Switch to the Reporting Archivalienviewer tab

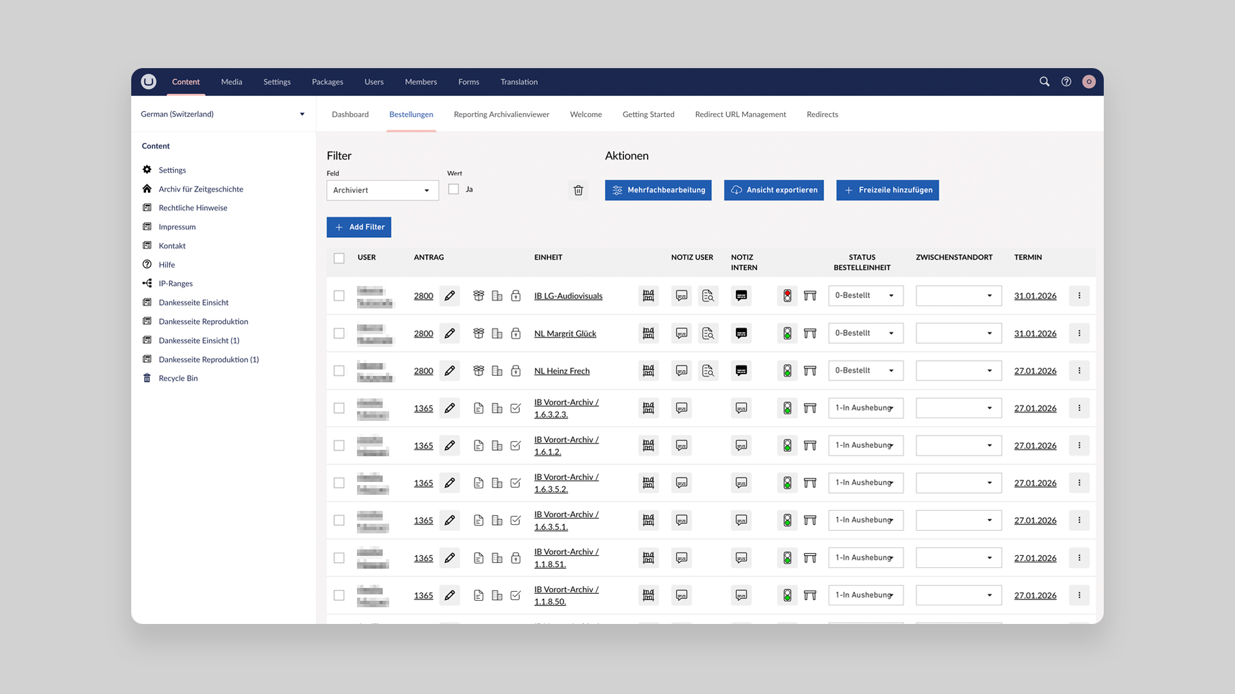[x=501, y=114]
